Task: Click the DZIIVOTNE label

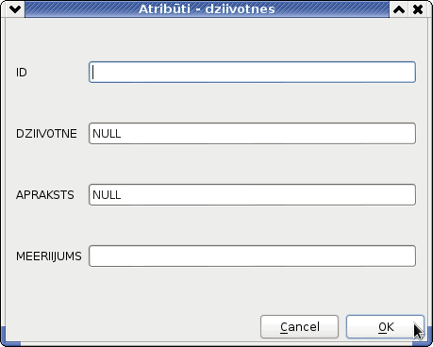Action: tap(46, 134)
